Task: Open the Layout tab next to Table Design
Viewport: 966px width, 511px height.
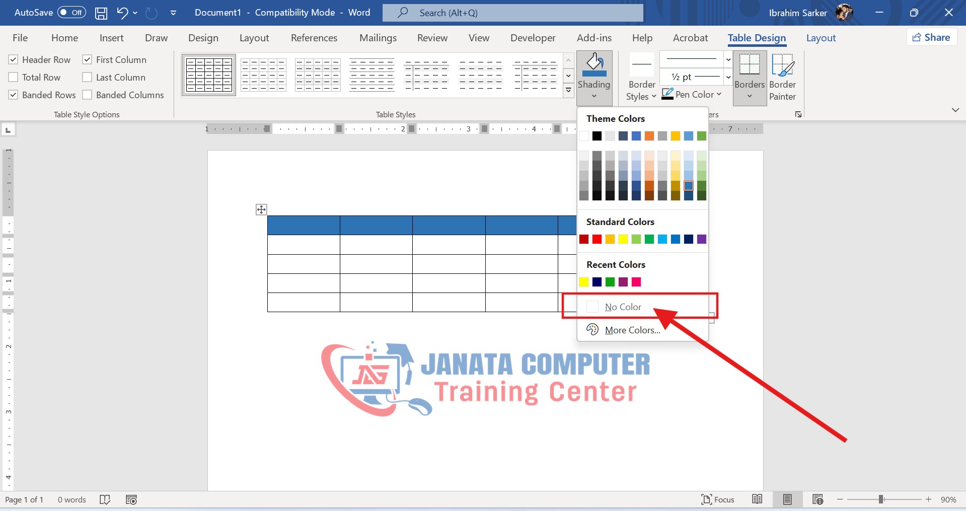Action: (x=821, y=38)
